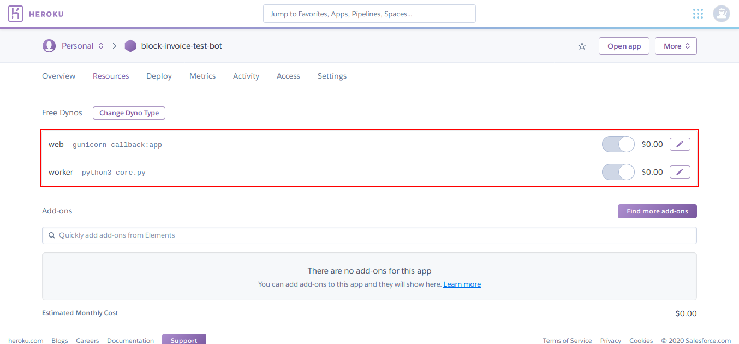
Task: Follow the Learn more link
Action: click(x=462, y=284)
